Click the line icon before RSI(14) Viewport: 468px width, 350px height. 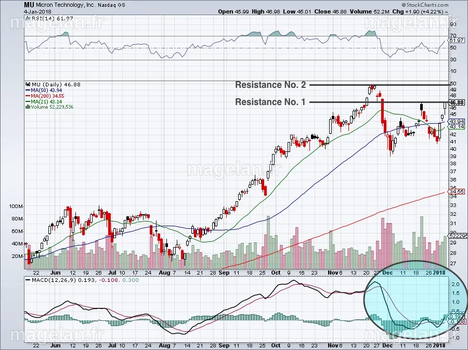[28, 19]
